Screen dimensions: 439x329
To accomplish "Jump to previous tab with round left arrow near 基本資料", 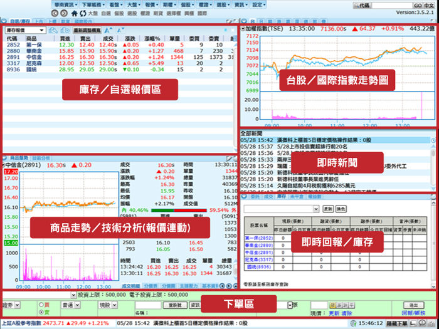I will (222, 286).
